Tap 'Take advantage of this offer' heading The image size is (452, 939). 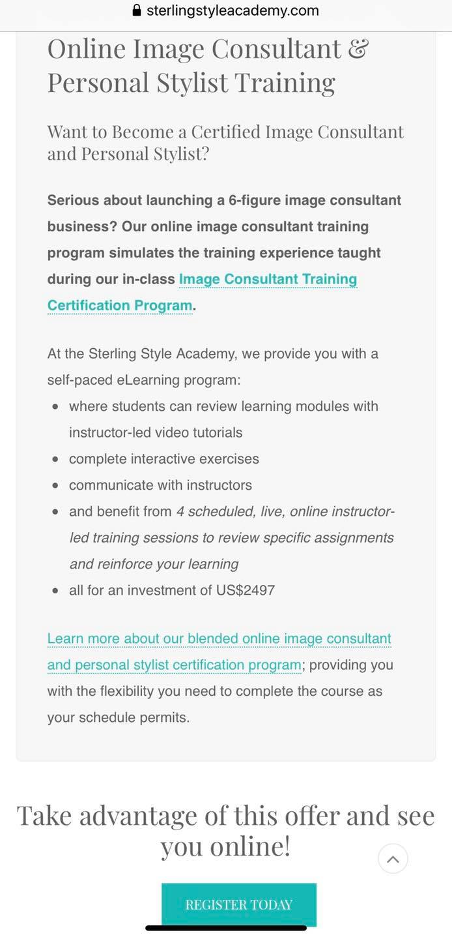point(225,831)
